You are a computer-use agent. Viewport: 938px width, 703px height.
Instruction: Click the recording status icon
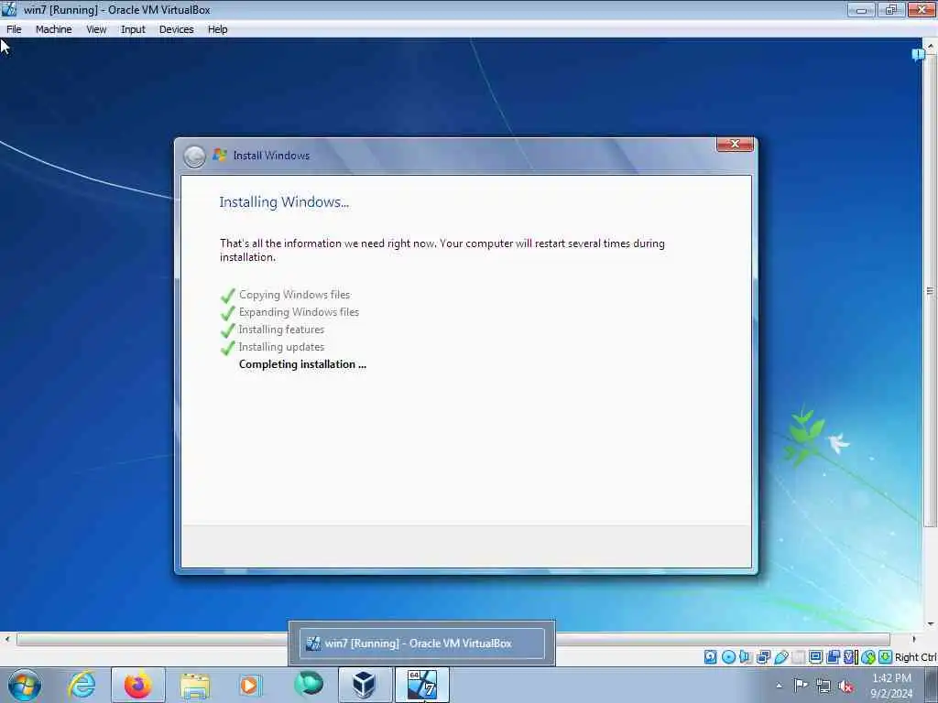coord(833,657)
